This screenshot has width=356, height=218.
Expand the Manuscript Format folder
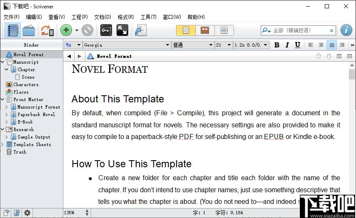click(7, 107)
